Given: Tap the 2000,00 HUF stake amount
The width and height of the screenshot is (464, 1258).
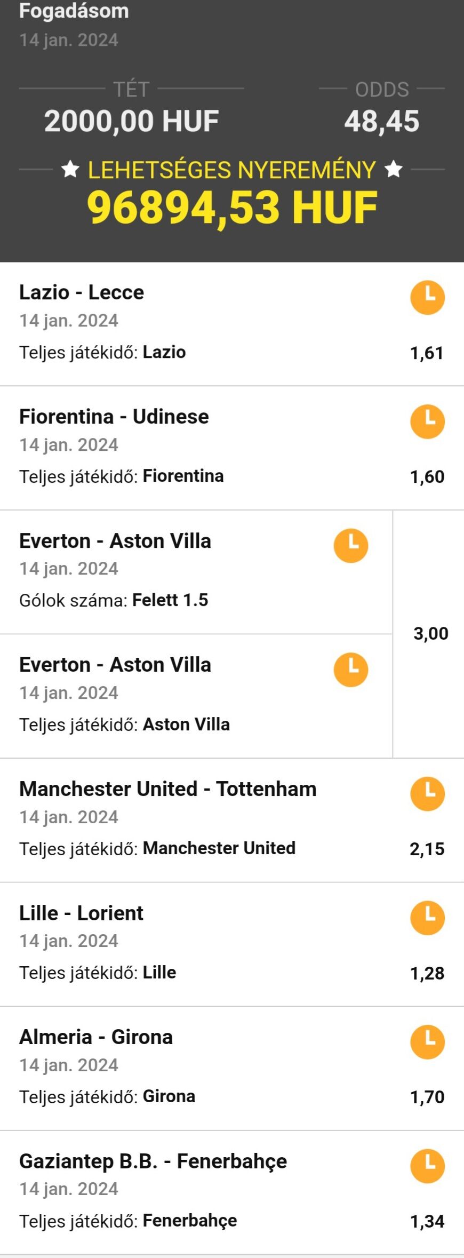Looking at the screenshot, I should pyautogui.click(x=132, y=121).
